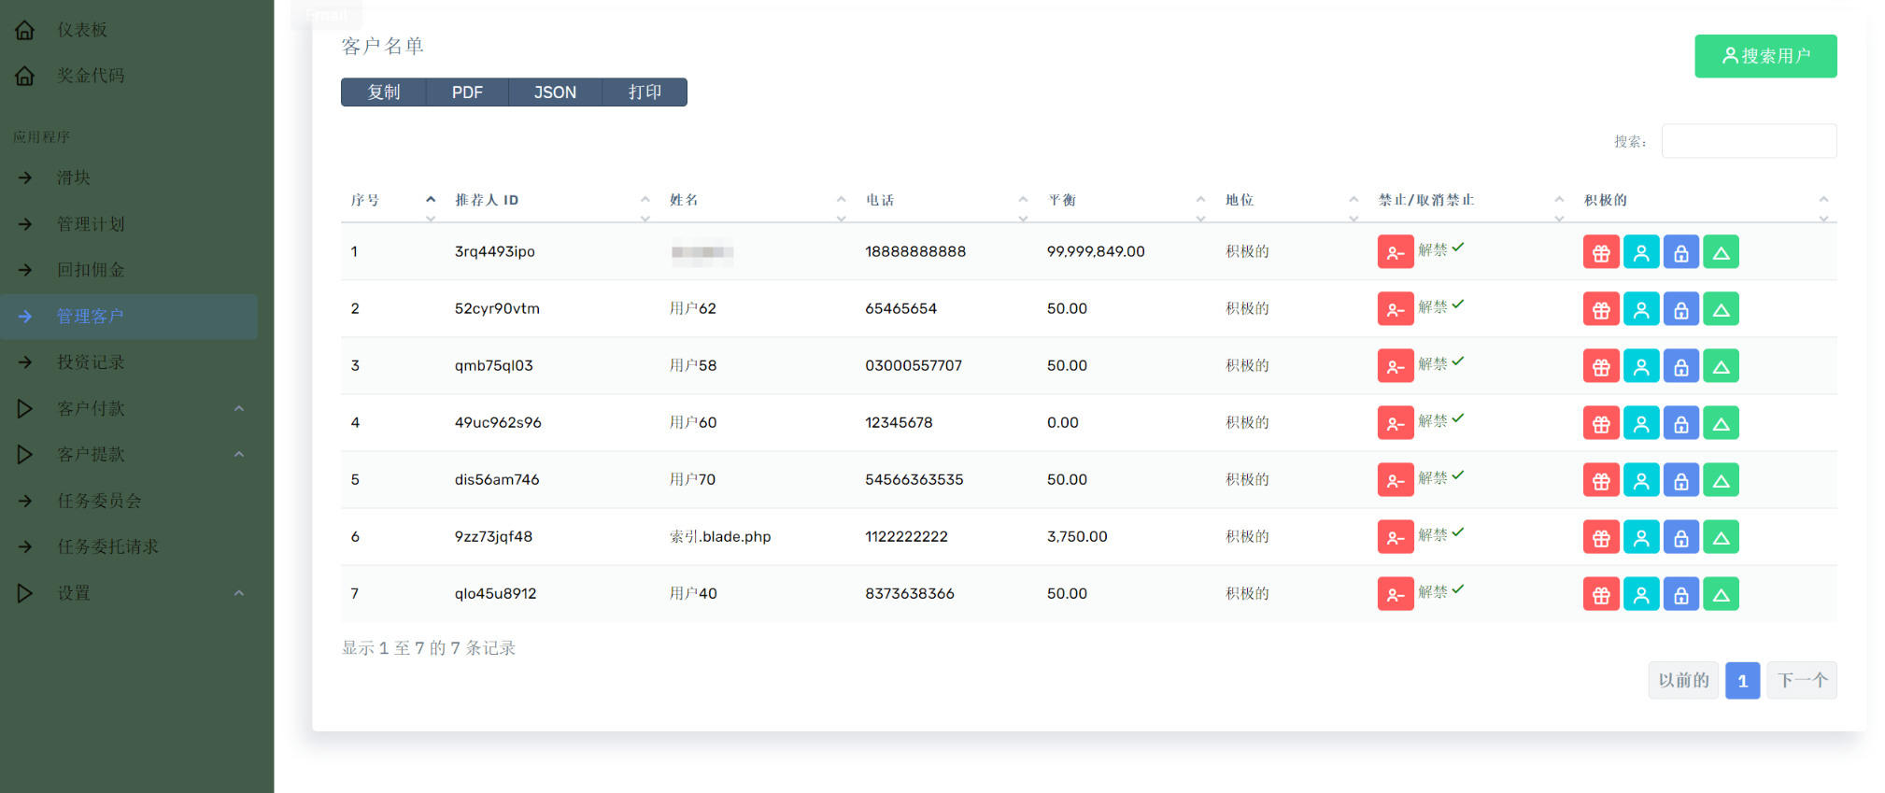Click the blue lock icon for 用户40

tap(1680, 594)
